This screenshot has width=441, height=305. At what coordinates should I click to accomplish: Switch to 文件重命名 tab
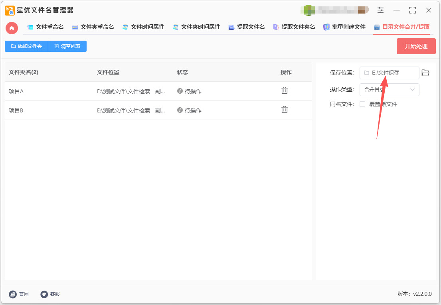(45, 27)
